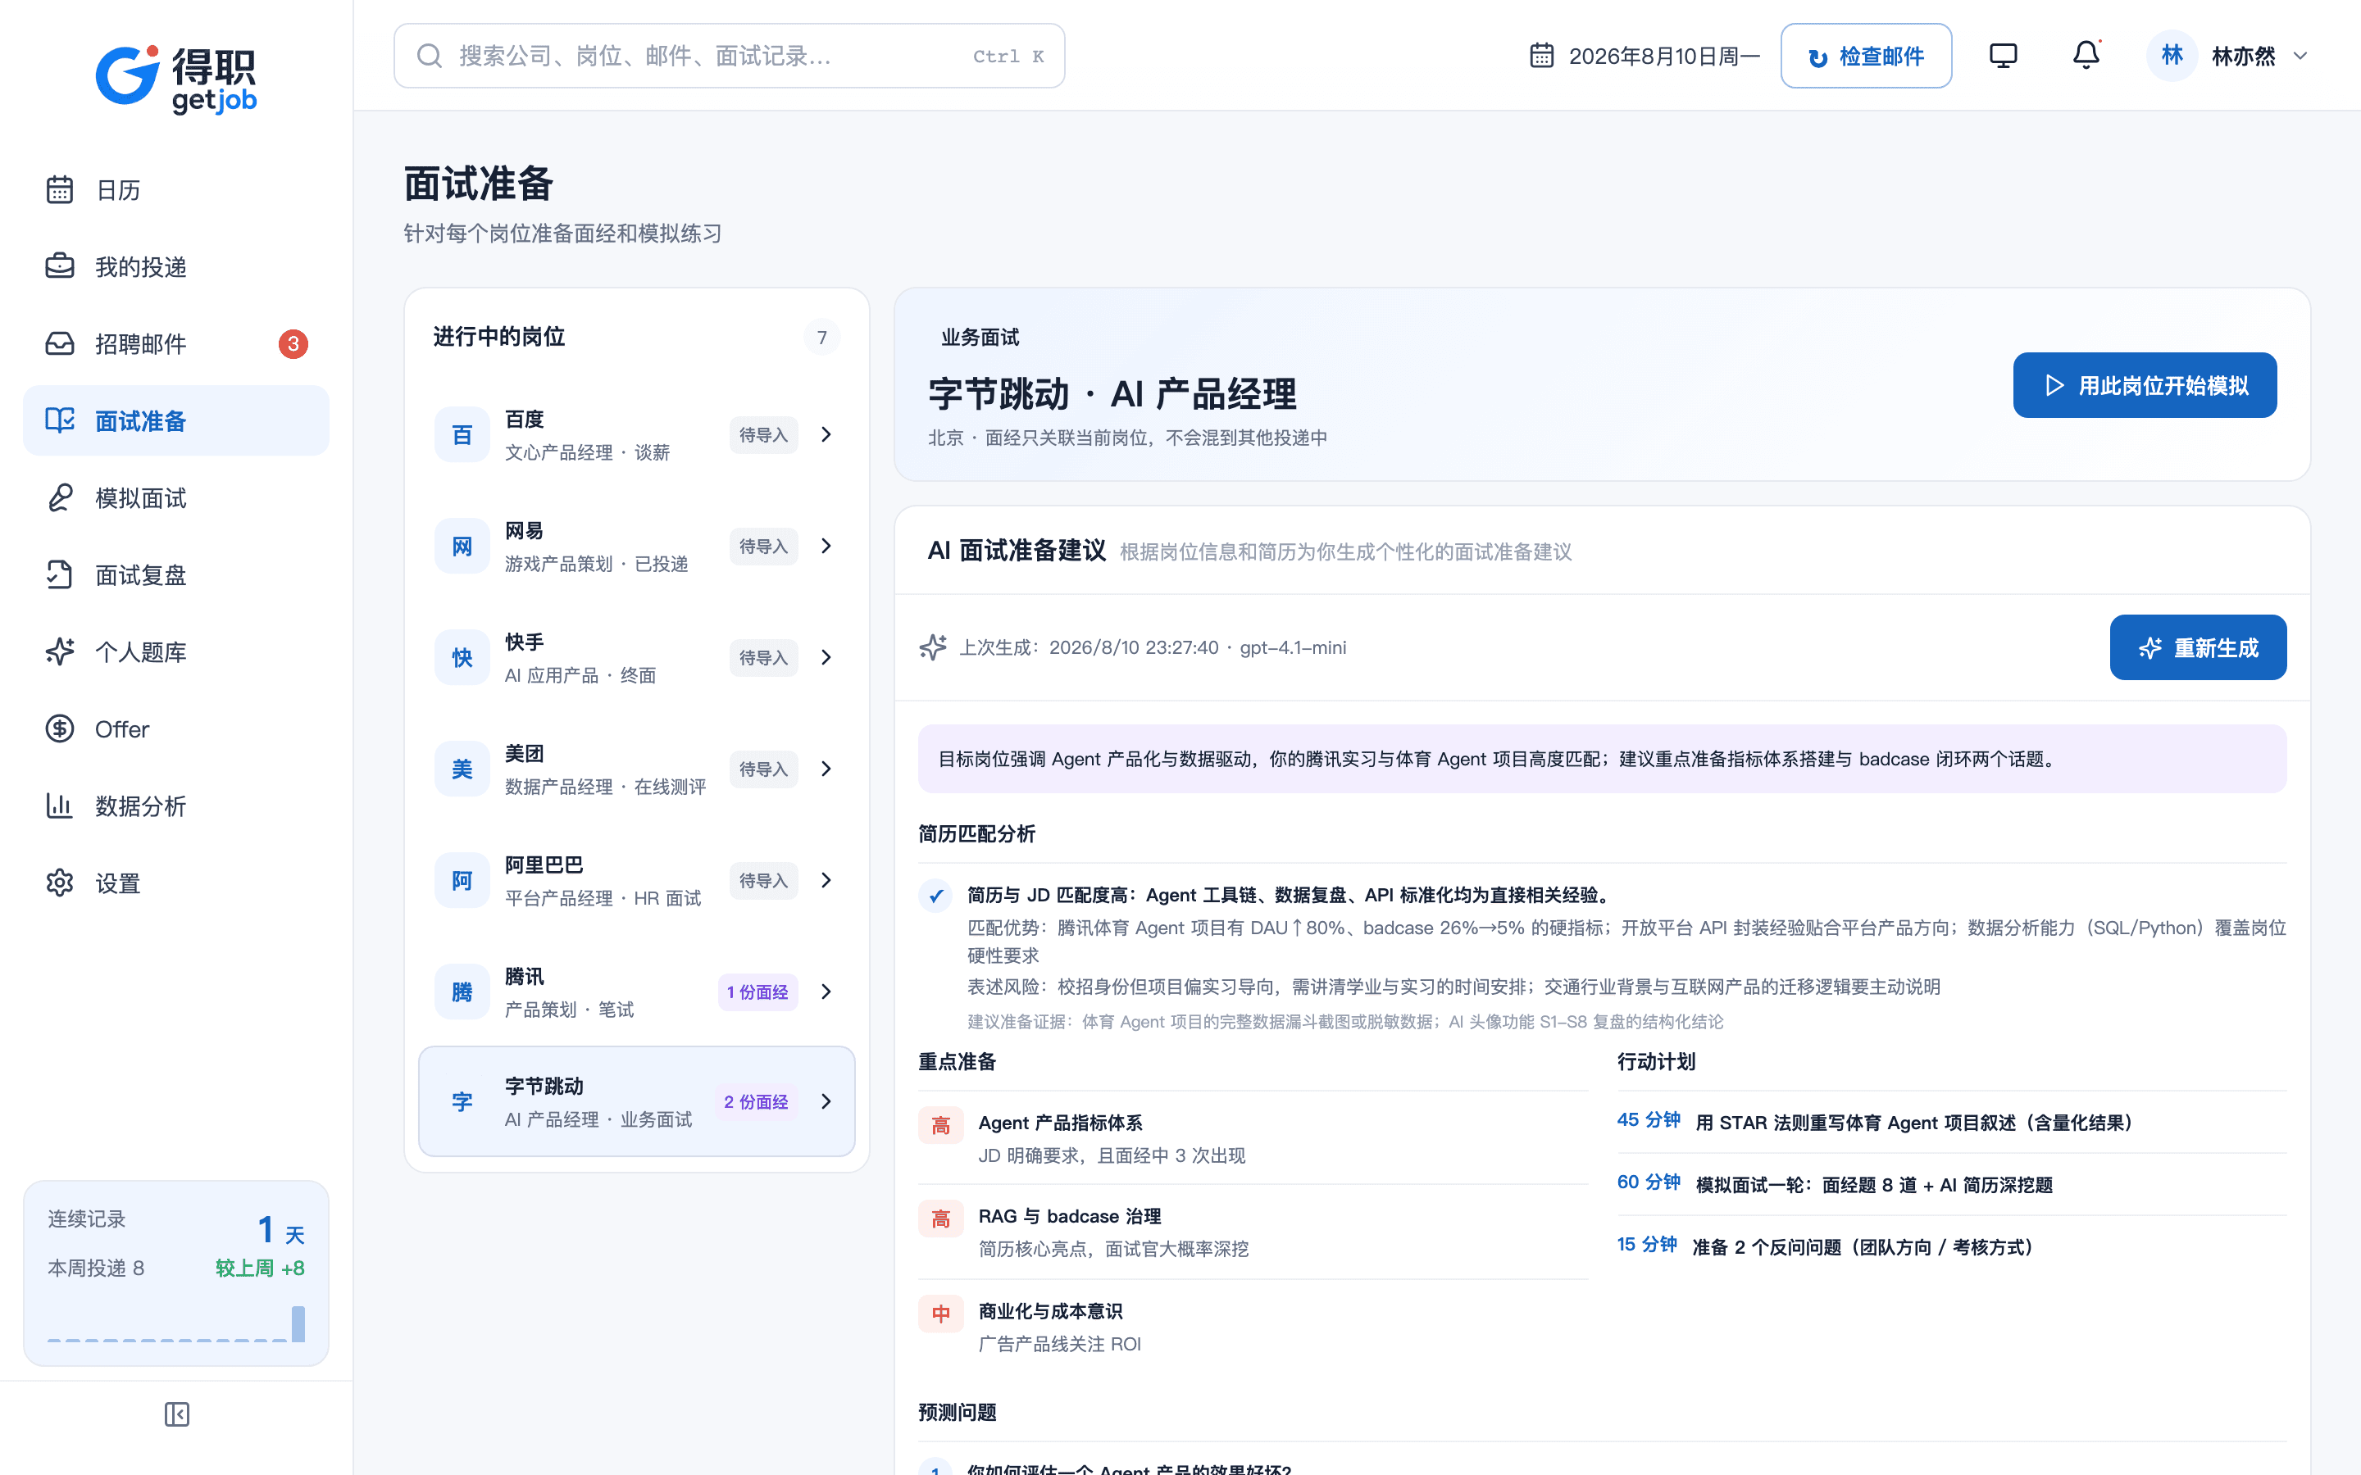Expand the 网易 position row chevron
Viewport: 2361px width, 1475px height.
pyautogui.click(x=826, y=545)
